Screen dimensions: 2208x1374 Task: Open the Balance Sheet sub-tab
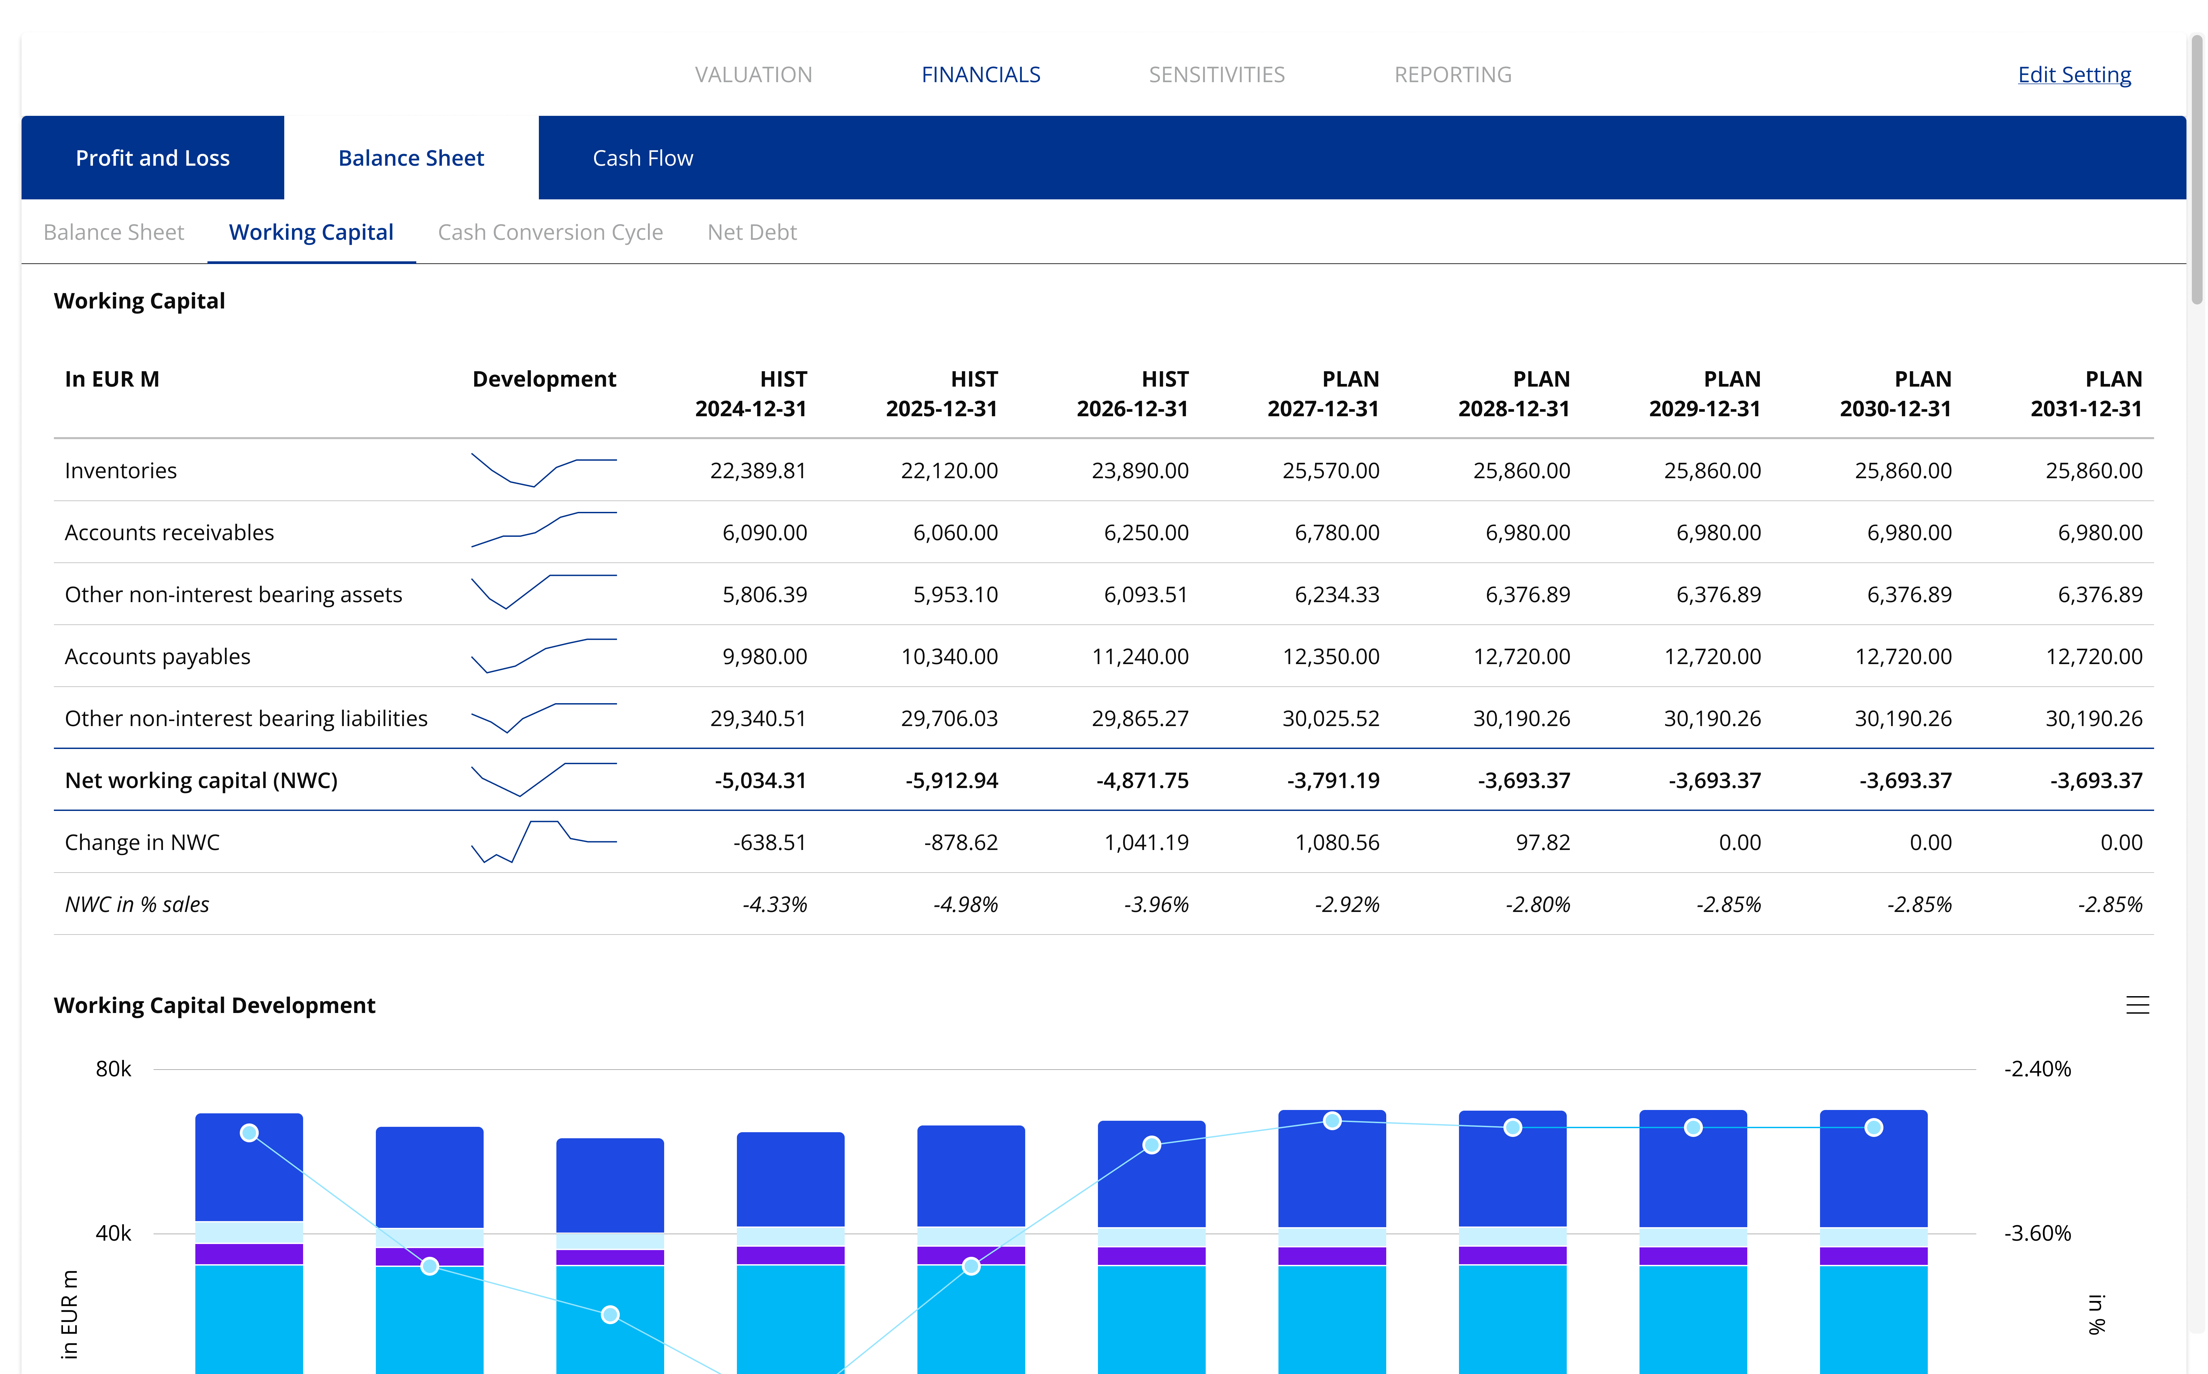[113, 233]
